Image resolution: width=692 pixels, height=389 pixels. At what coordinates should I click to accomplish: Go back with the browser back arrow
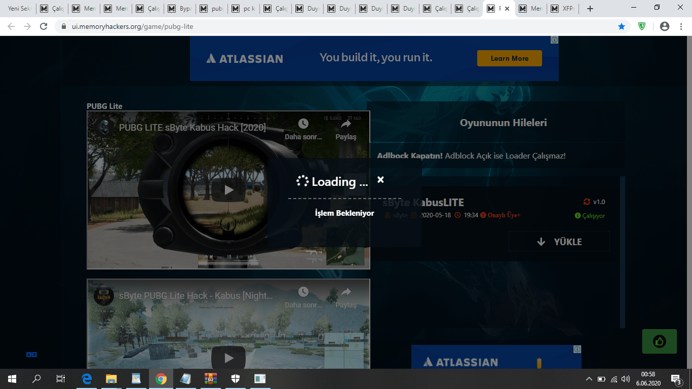11,26
